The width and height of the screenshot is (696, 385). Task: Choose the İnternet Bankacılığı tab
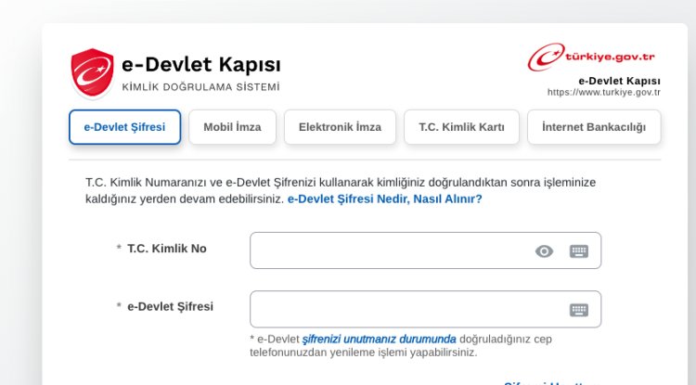pyautogui.click(x=594, y=127)
